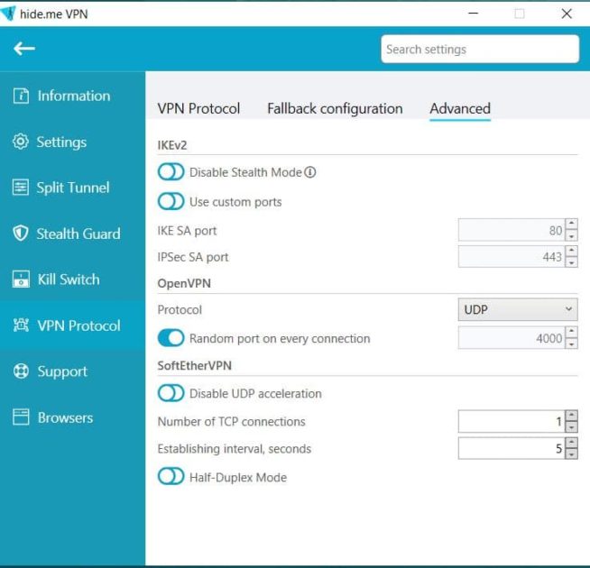
Task: Click the Number of TCP connections field
Action: click(x=512, y=421)
